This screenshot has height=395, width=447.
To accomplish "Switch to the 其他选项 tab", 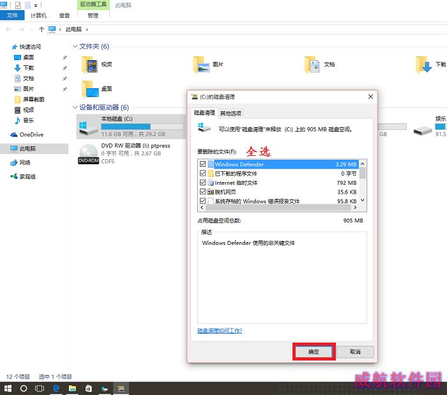I will 231,113.
